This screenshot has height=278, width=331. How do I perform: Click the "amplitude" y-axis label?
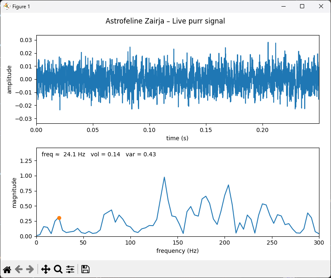tap(10, 79)
